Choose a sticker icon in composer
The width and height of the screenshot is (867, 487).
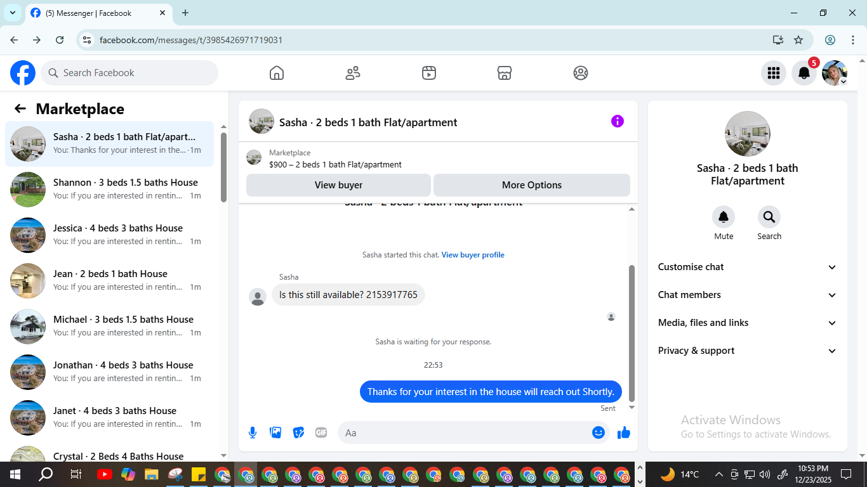298,432
